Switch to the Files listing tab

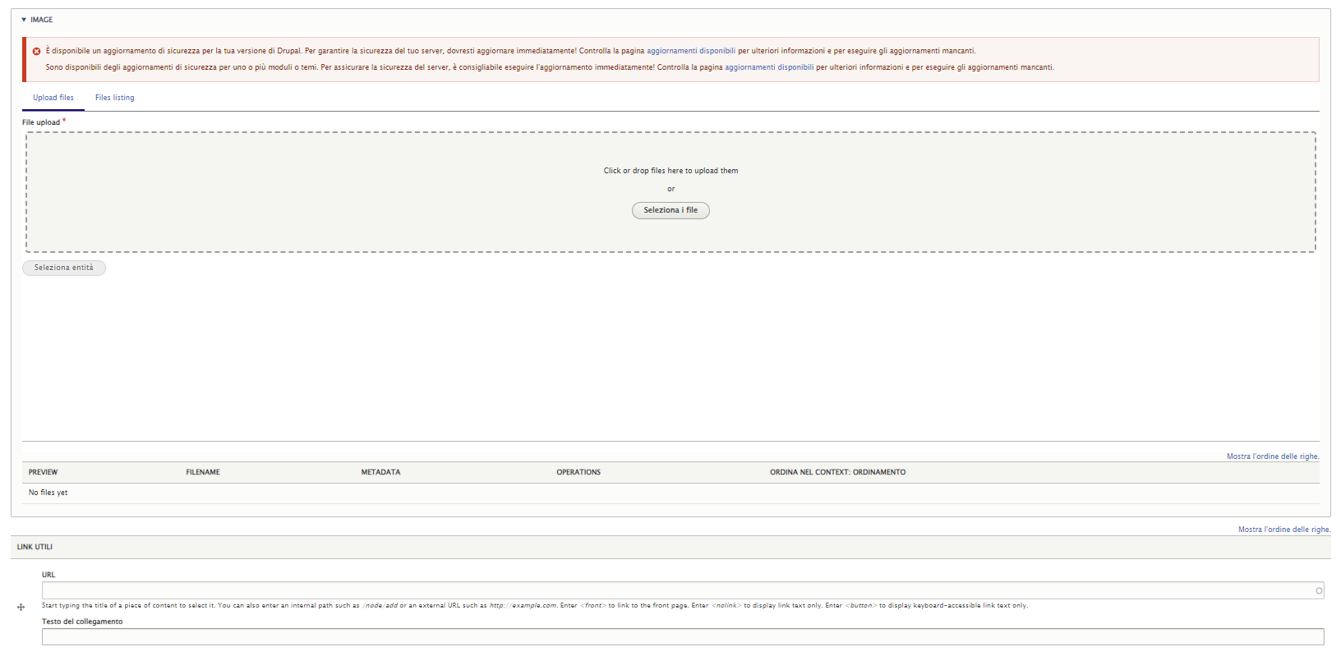coord(114,98)
